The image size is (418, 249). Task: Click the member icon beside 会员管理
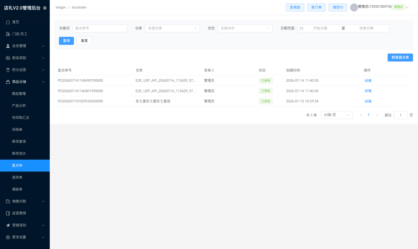pyautogui.click(x=8, y=46)
